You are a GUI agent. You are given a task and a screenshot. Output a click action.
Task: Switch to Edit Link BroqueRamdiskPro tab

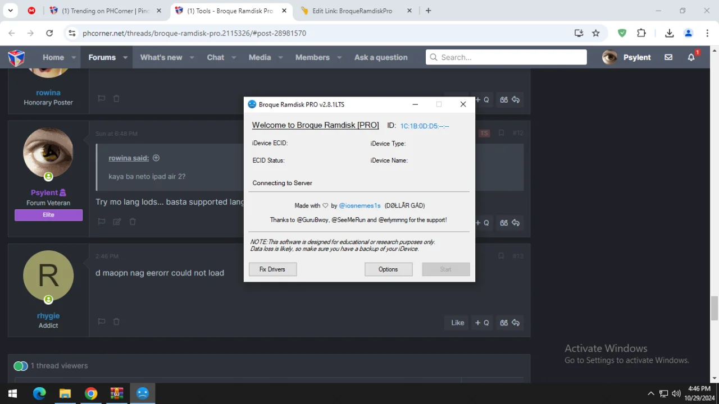point(357,11)
